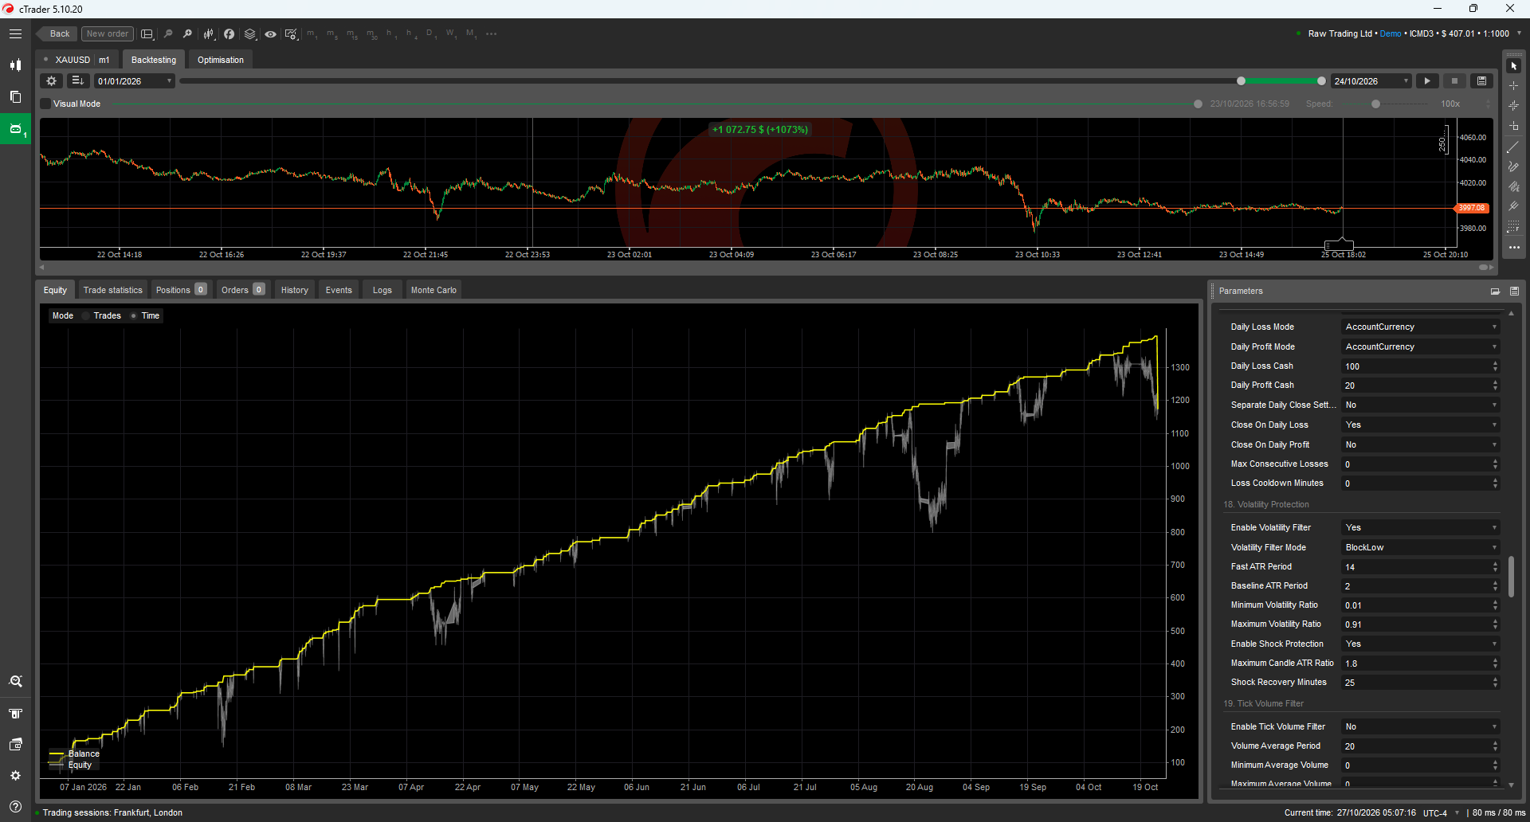1530x822 pixels.
Task: Open Enable Shock Protection dropdown
Action: [x=1420, y=644]
